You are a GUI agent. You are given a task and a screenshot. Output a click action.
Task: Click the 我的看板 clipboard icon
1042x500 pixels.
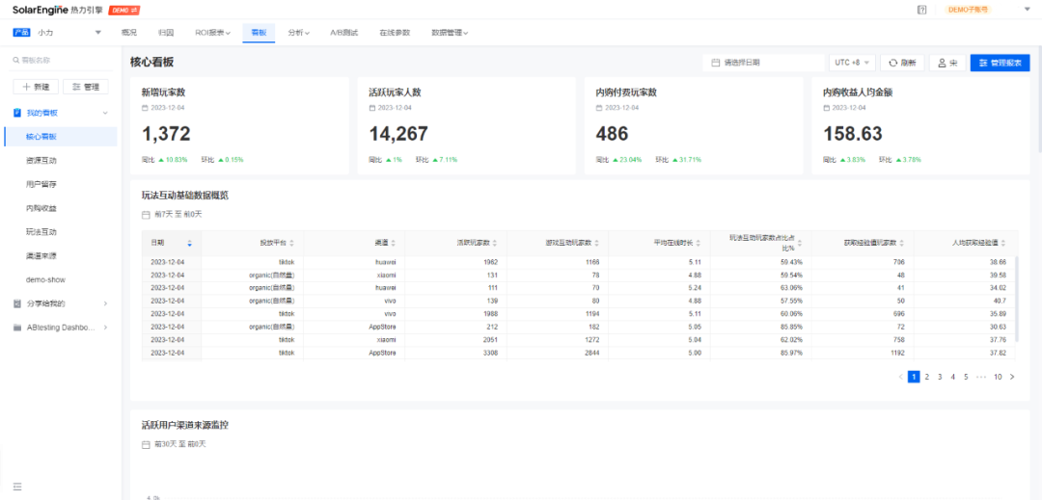tap(17, 114)
